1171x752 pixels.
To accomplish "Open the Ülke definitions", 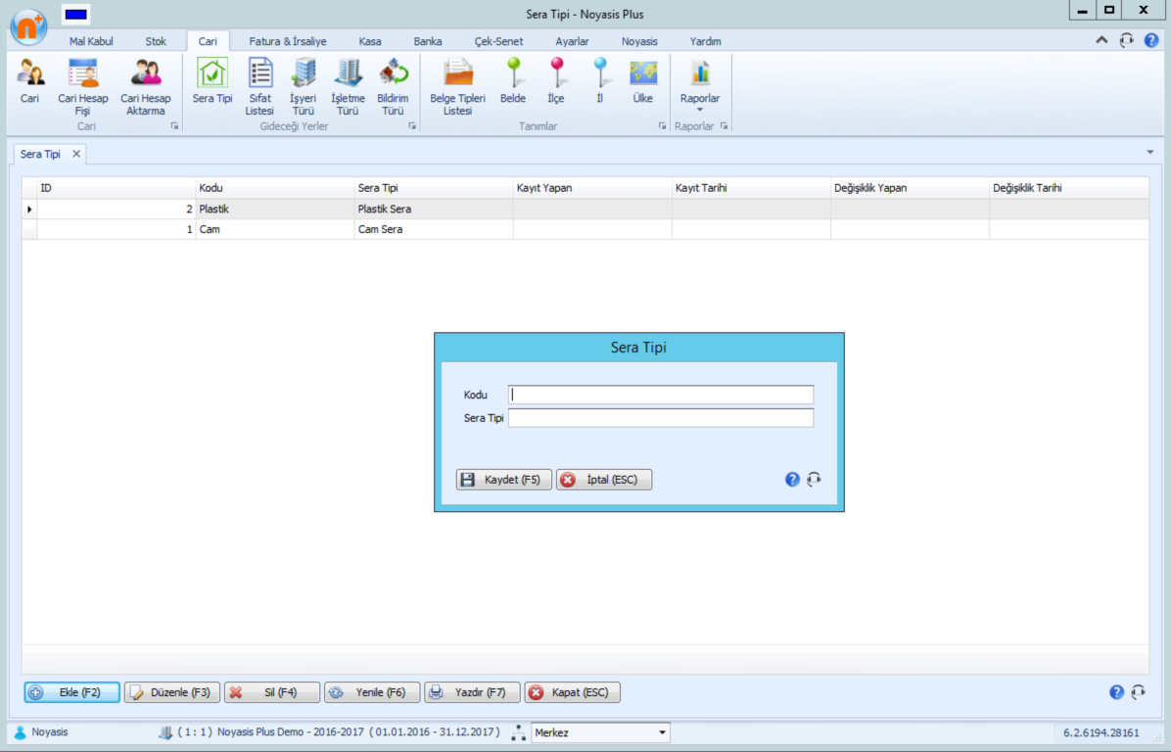I will pos(643,80).
